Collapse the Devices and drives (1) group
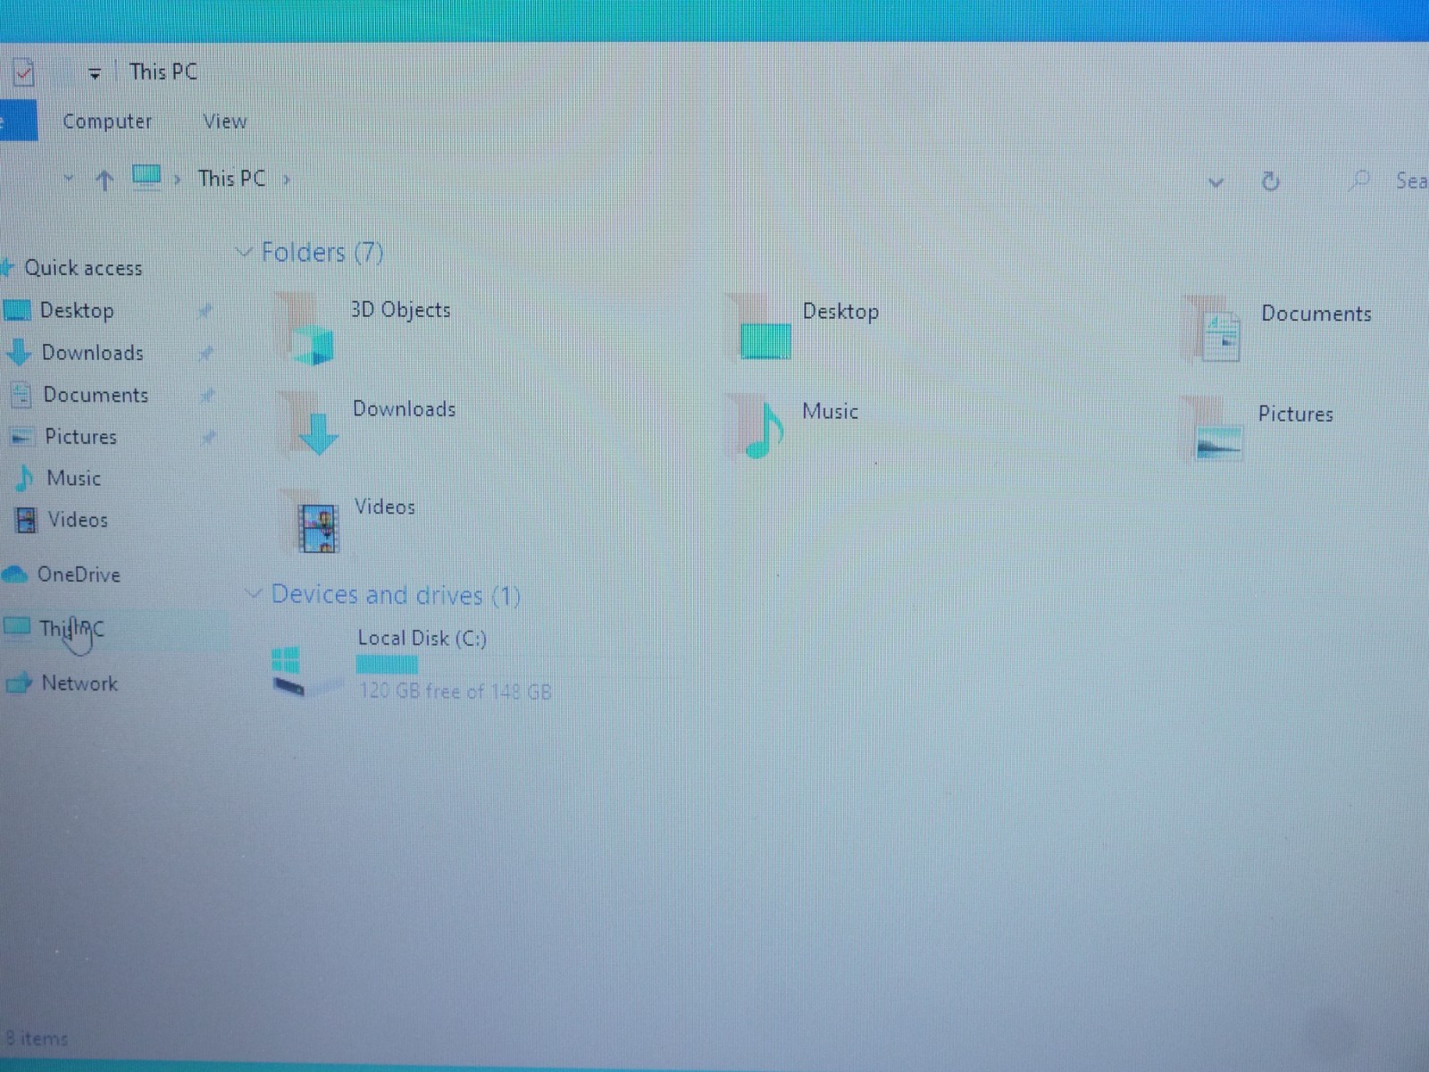 point(255,594)
